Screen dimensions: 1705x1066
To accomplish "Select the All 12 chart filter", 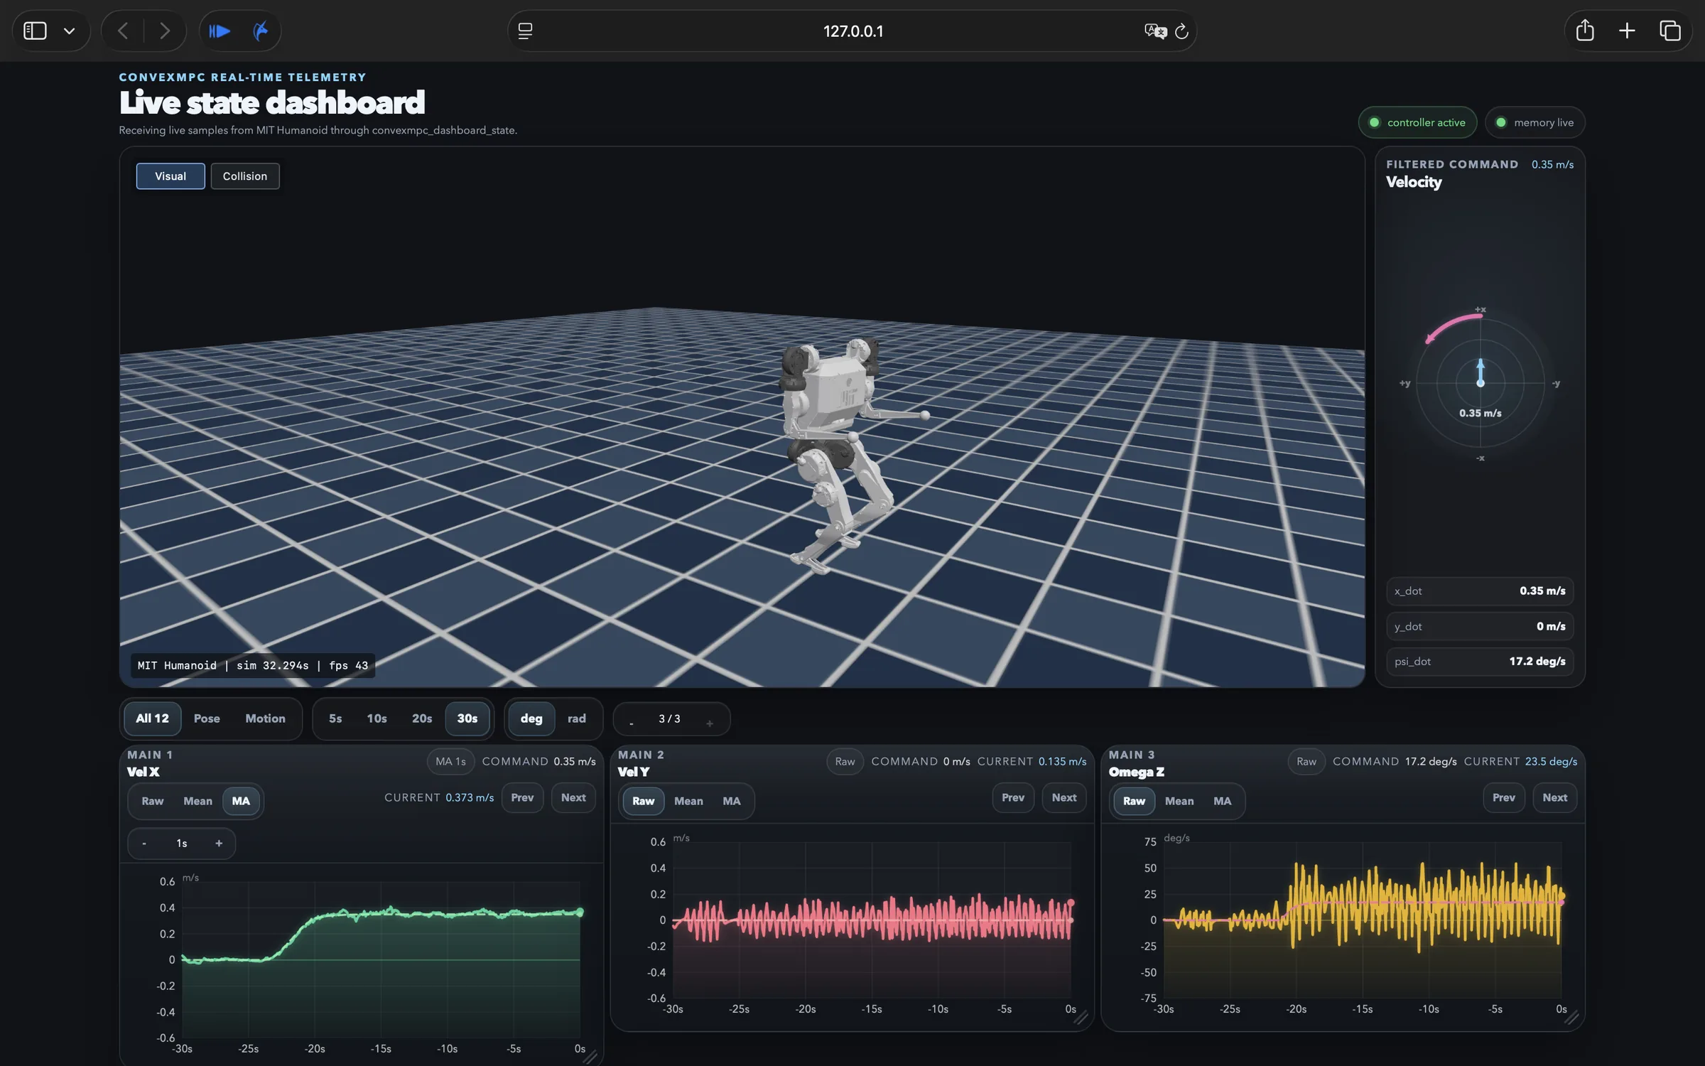I will [152, 718].
